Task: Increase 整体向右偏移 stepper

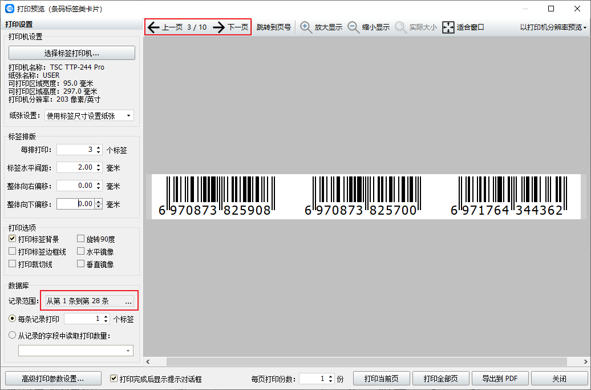Action: point(98,183)
